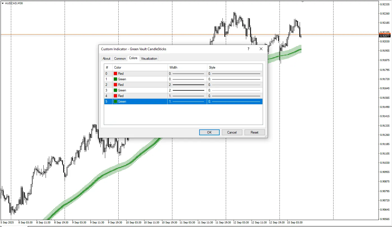
Task: Go to the Visualization tab
Action: tap(149, 58)
